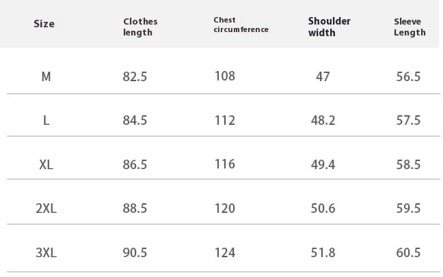Select the Shoulder width header
The height and width of the screenshot is (277, 443).
point(329,27)
